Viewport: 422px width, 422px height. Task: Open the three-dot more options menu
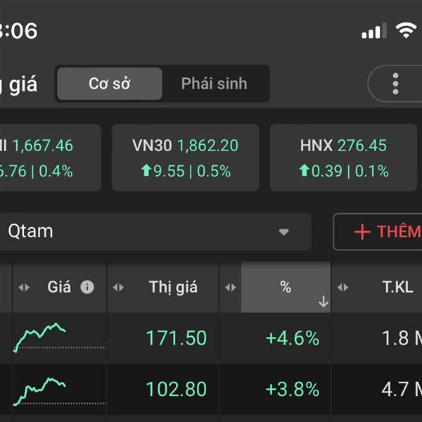[395, 84]
